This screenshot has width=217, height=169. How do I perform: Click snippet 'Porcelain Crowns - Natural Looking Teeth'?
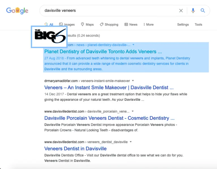pos(76,130)
